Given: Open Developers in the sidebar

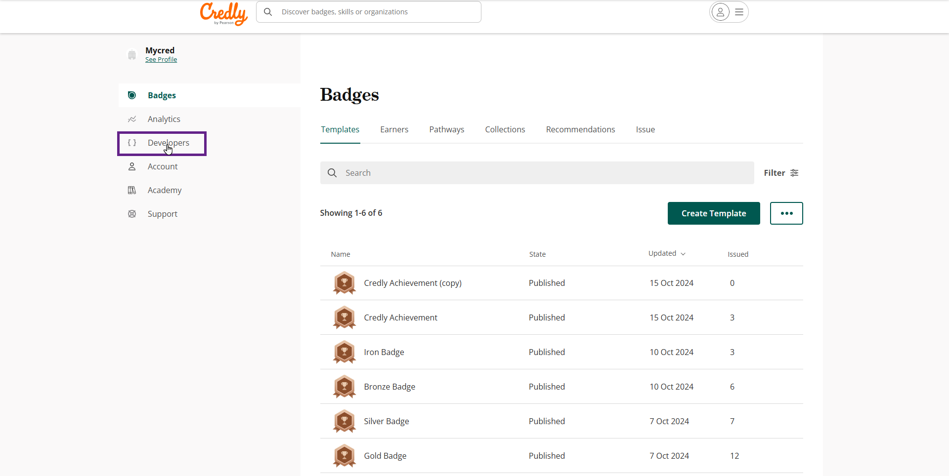Looking at the screenshot, I should tap(168, 143).
